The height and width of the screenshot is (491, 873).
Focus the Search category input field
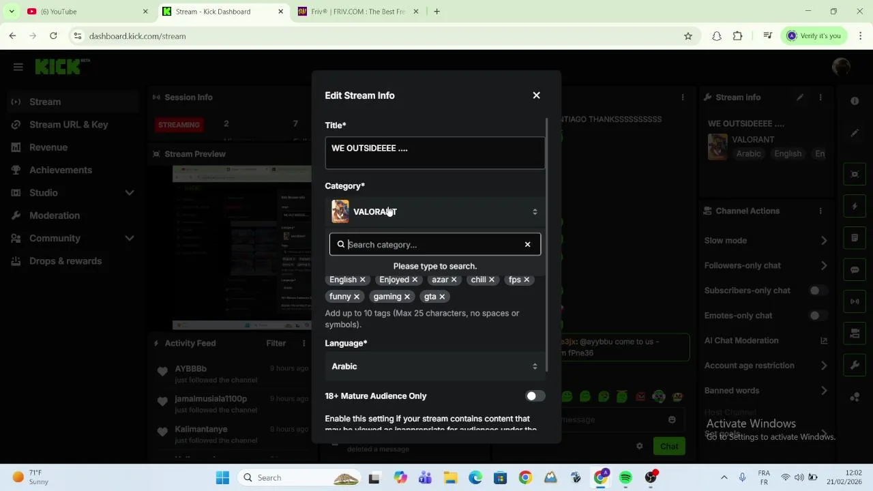coord(434,244)
